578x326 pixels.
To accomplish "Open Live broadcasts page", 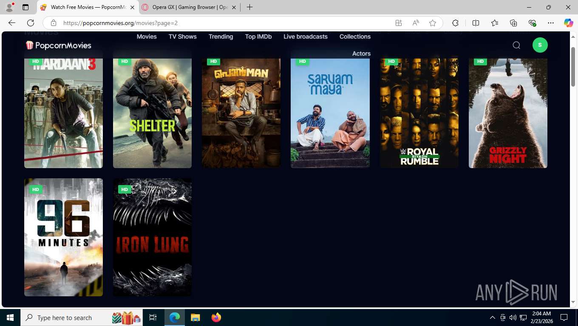I will tap(306, 37).
